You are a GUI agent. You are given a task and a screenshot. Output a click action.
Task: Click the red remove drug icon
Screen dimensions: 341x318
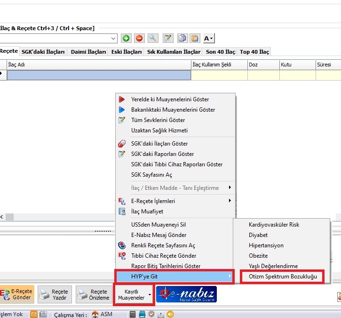[139, 38]
